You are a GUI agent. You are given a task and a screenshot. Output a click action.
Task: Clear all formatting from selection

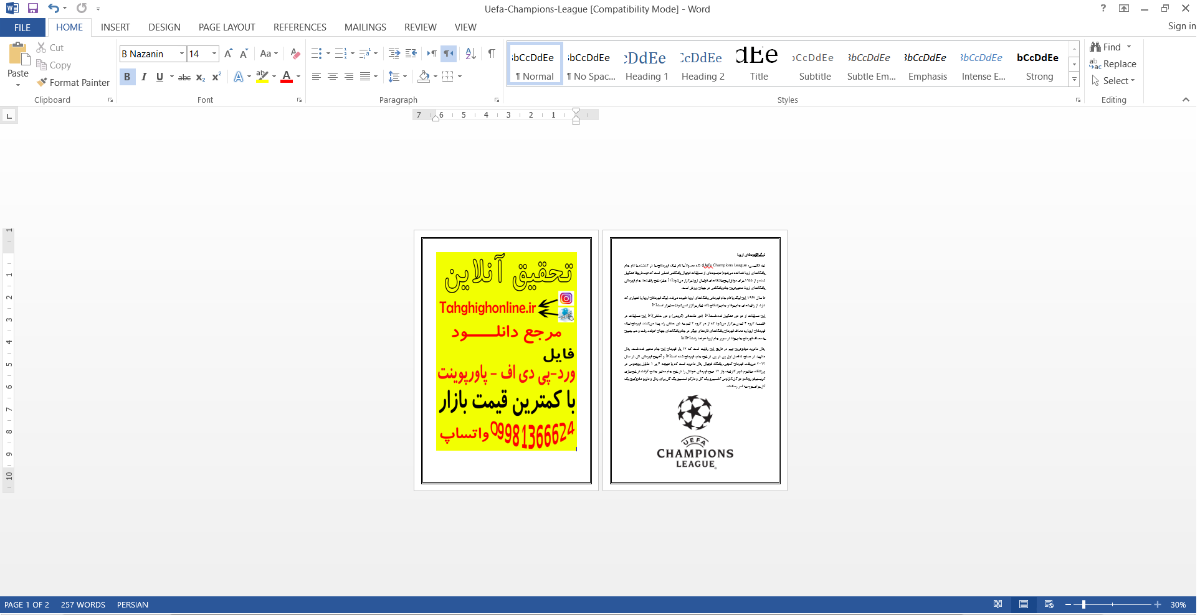(x=295, y=54)
